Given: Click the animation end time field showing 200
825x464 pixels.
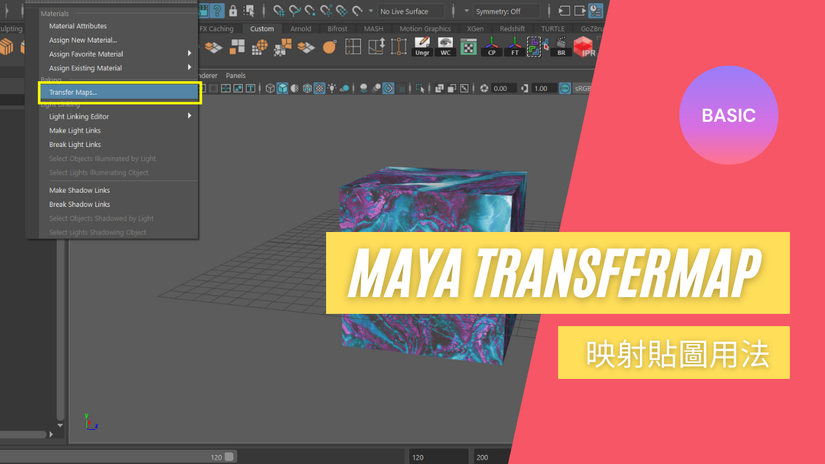Looking at the screenshot, I should click(x=483, y=457).
